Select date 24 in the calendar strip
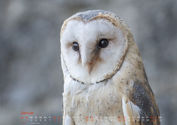 129,120
